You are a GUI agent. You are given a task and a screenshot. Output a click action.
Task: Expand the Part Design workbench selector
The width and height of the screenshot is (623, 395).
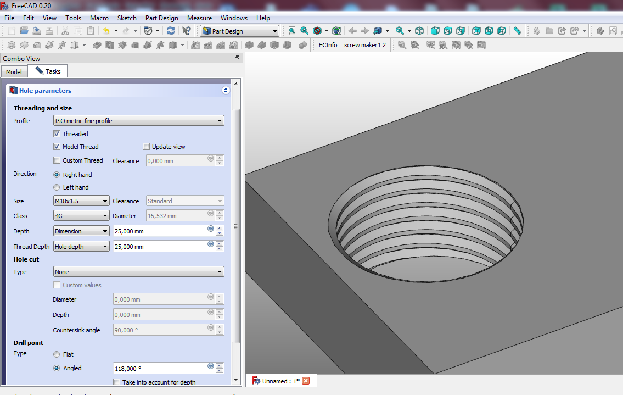click(x=239, y=31)
